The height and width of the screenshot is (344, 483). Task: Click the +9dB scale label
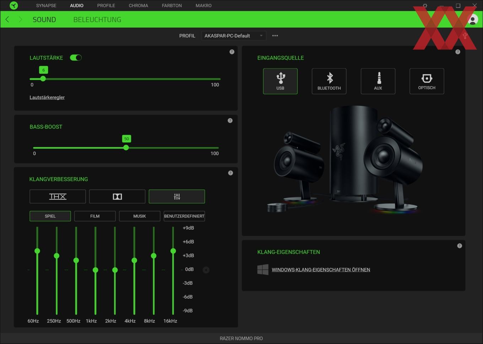tap(188, 228)
